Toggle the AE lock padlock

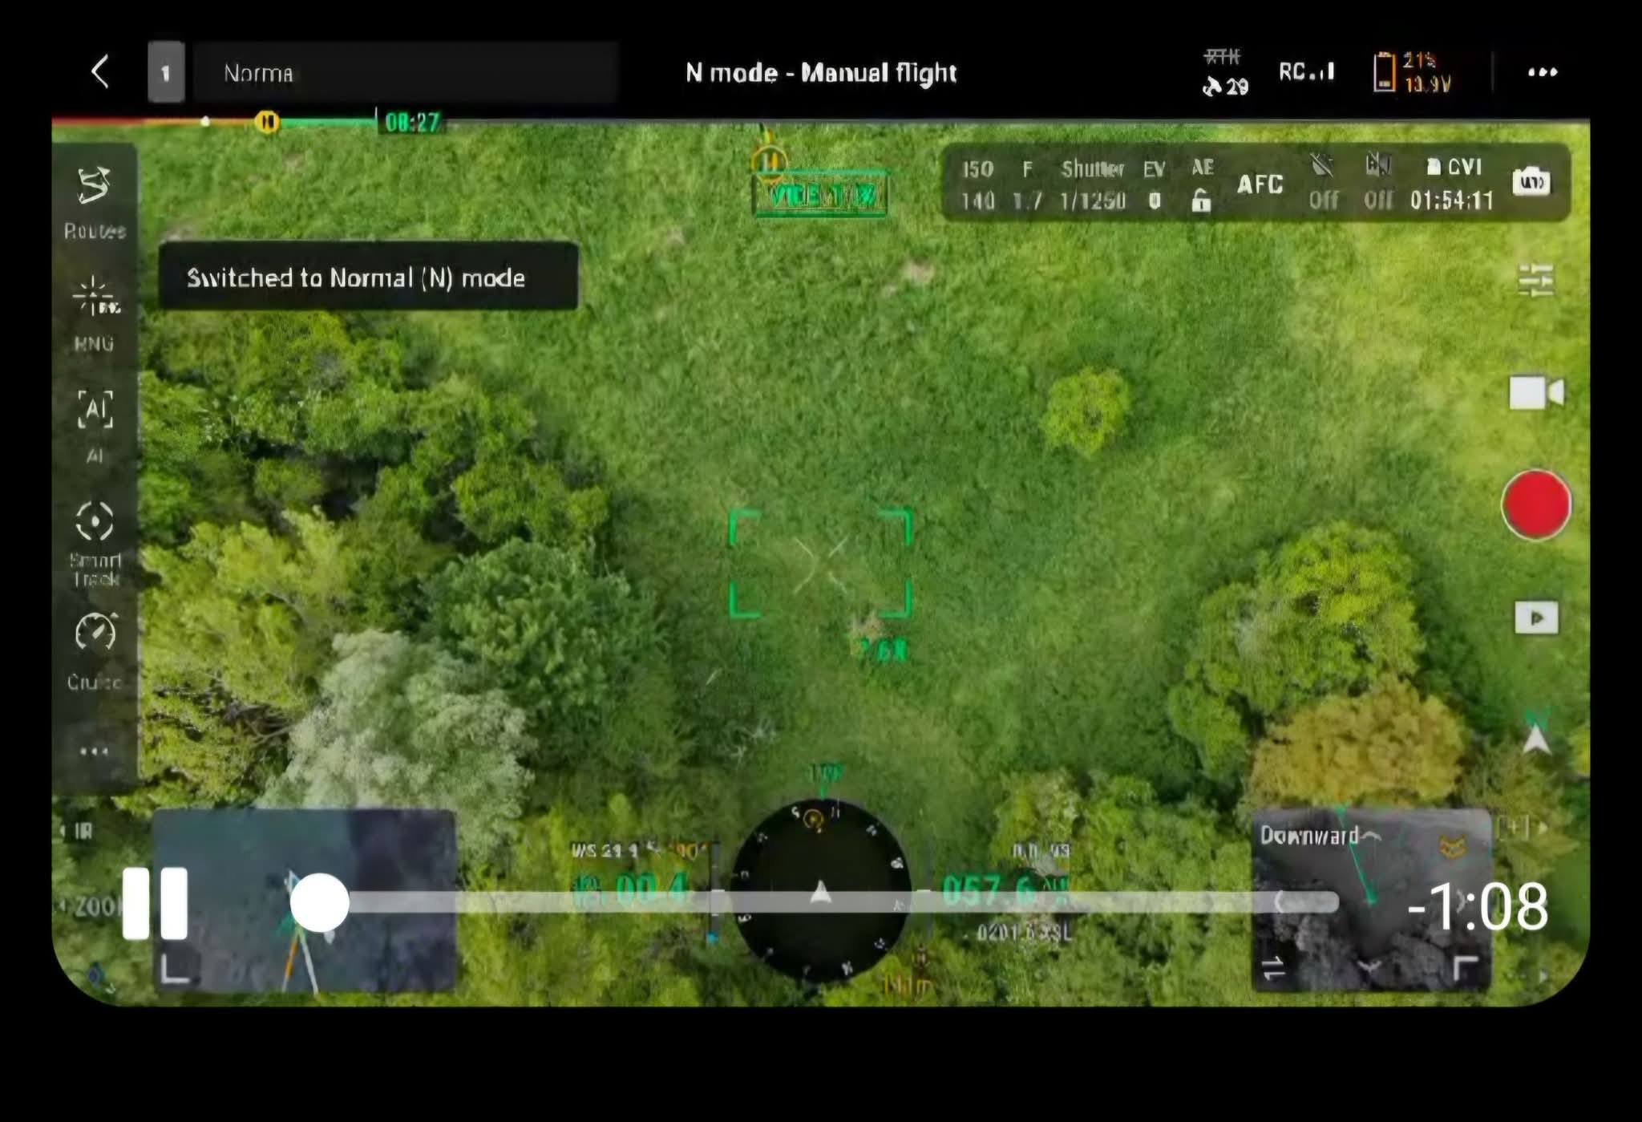1200,201
